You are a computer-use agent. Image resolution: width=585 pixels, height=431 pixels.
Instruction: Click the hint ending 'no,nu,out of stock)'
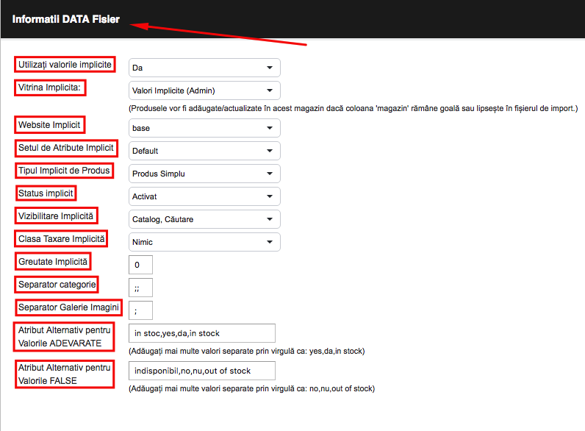point(252,388)
